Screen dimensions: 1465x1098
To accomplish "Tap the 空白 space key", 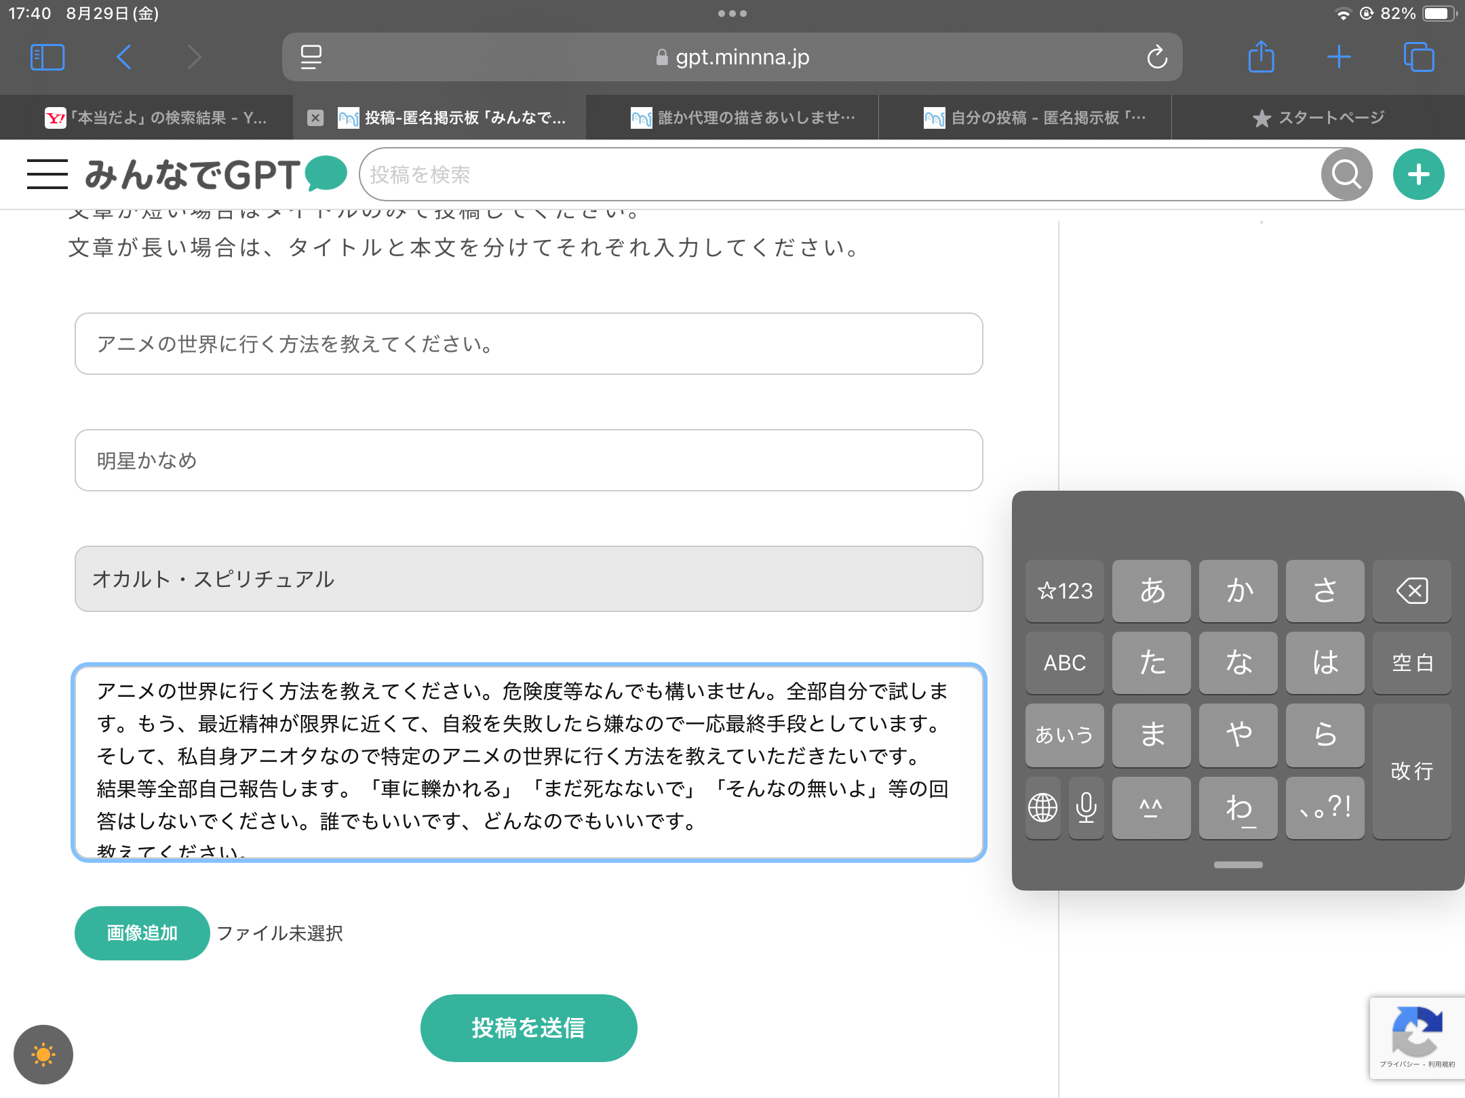I will (1412, 663).
